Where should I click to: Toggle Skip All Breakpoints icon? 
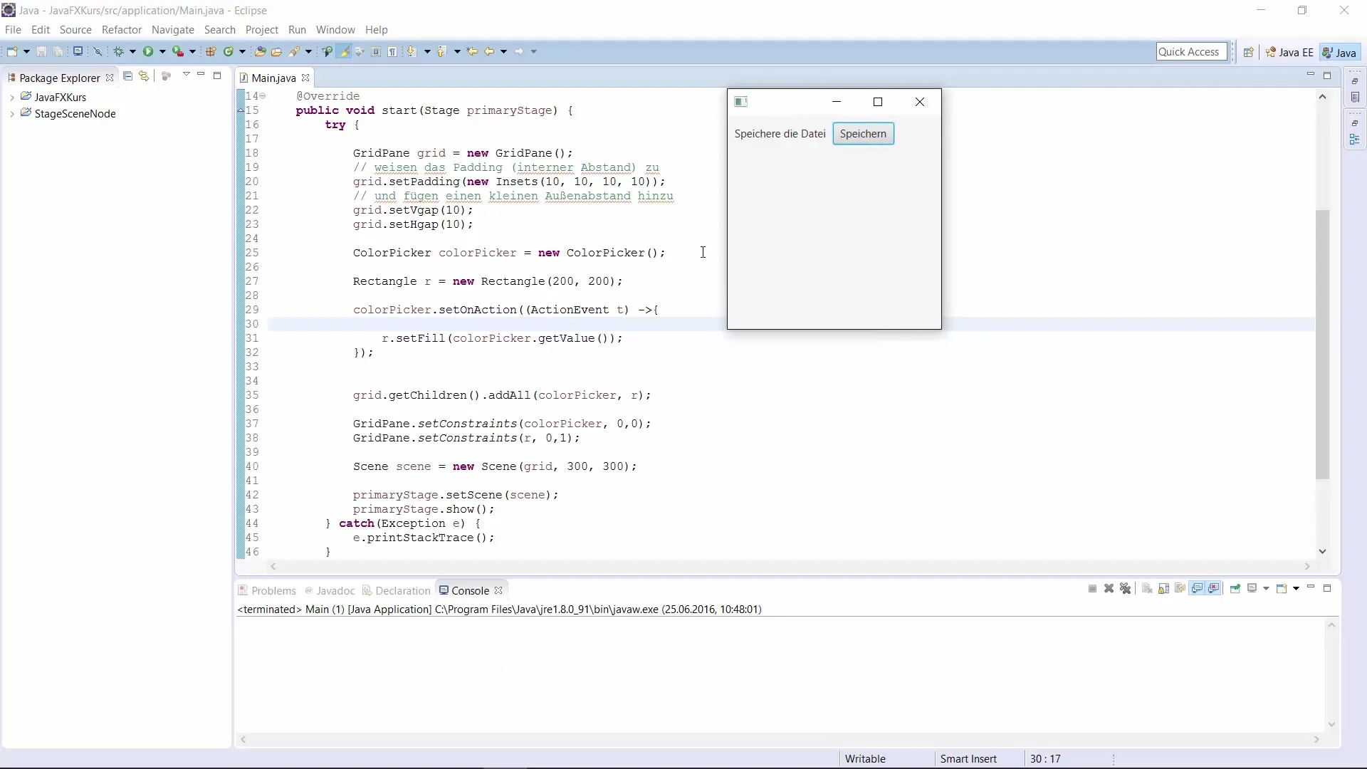tap(98, 51)
